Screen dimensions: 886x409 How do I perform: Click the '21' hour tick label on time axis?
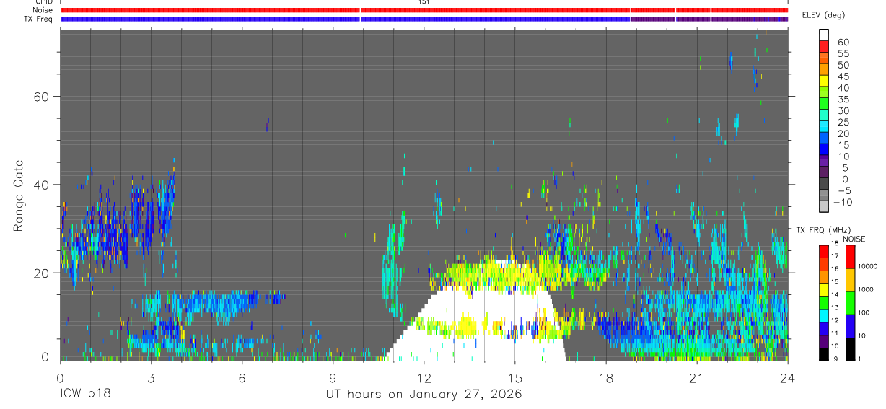(x=696, y=378)
